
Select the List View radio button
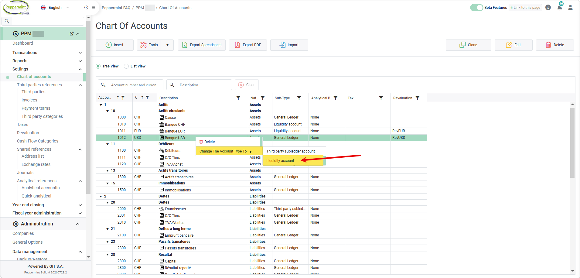coord(126,66)
